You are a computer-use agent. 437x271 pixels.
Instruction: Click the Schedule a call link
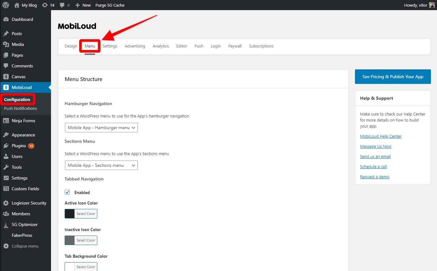[x=373, y=167]
